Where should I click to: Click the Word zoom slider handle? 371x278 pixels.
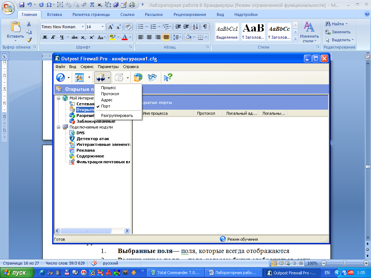click(345, 263)
